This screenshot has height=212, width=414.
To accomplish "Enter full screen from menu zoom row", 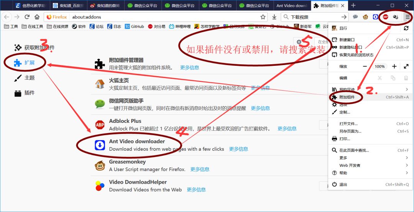I will point(406,67).
